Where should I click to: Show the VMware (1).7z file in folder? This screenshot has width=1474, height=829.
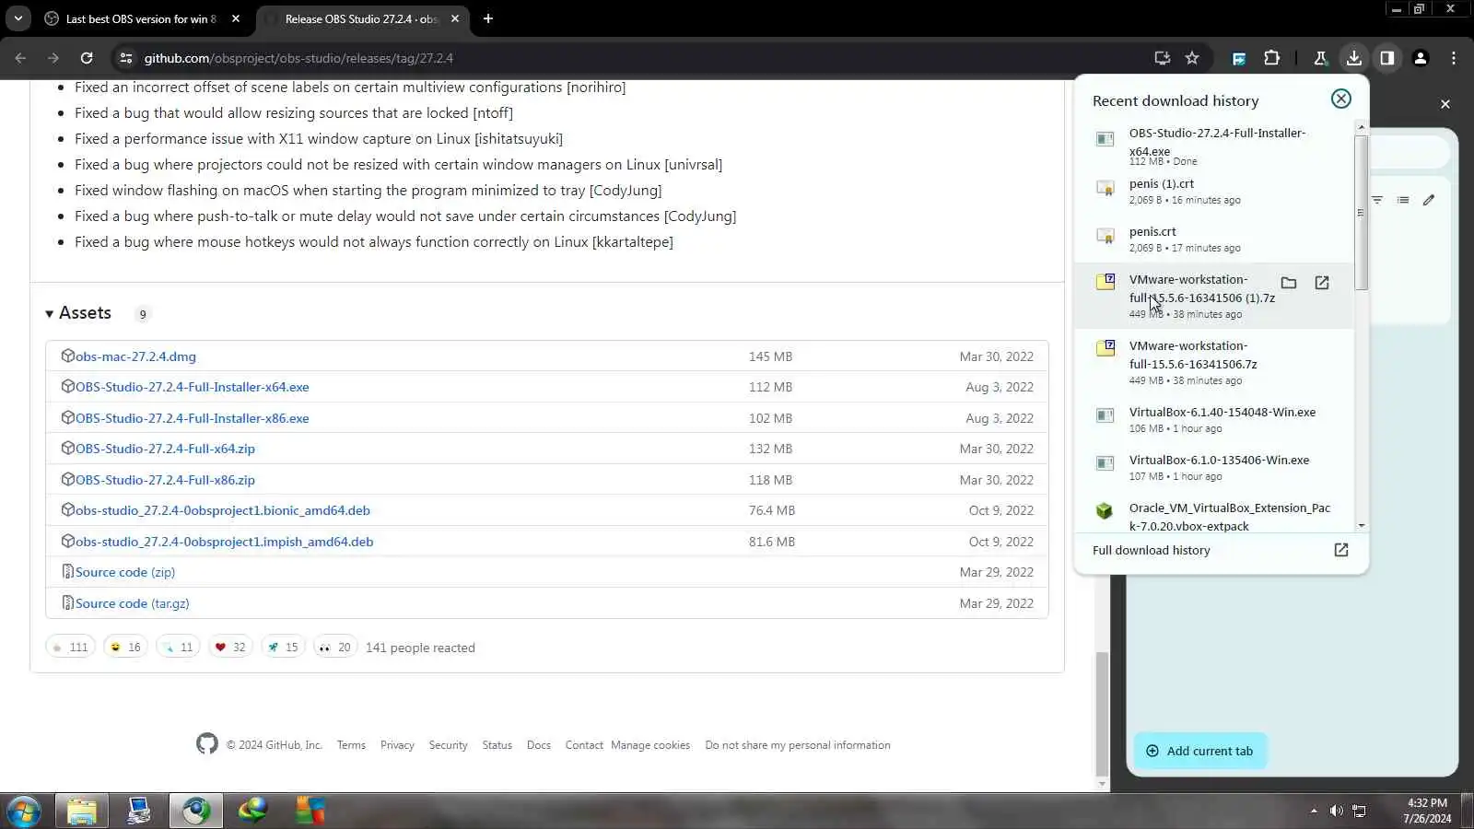pos(1289,283)
